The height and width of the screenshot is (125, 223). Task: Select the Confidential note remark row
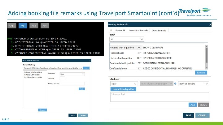click(x=157, y=68)
